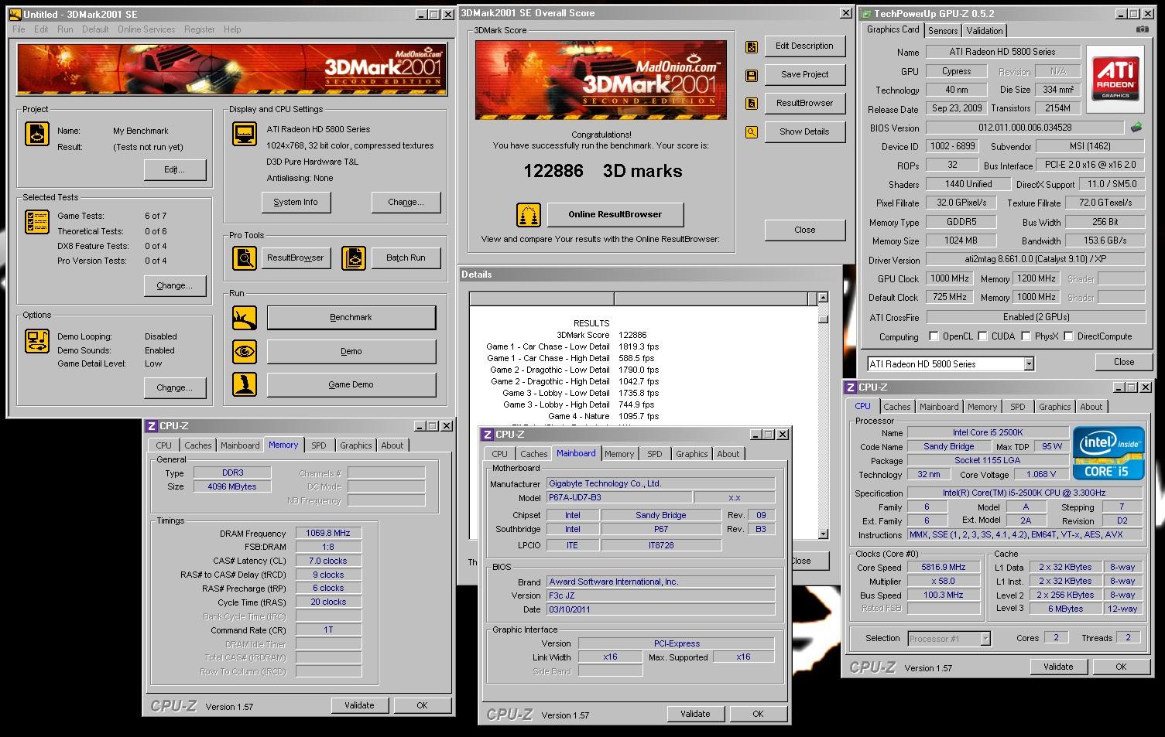The height and width of the screenshot is (737, 1165).
Task: Click the Details list scroll down arrow
Action: pos(823,534)
